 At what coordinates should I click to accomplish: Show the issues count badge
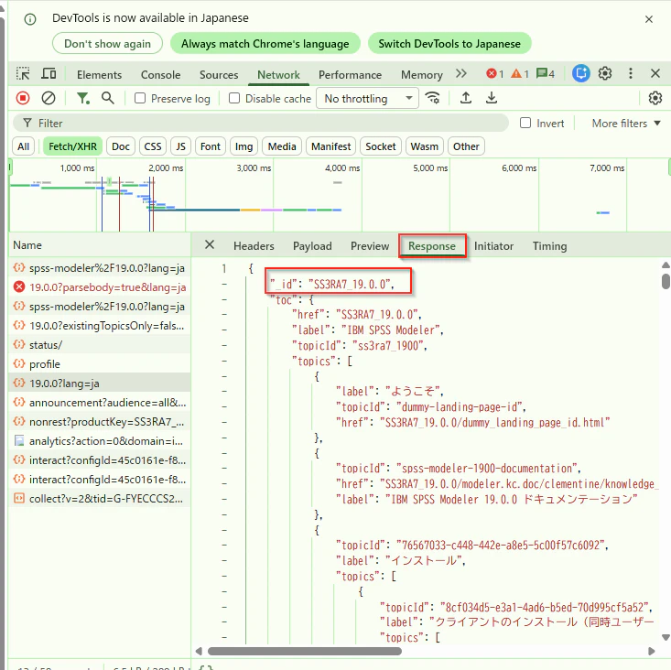pos(546,74)
